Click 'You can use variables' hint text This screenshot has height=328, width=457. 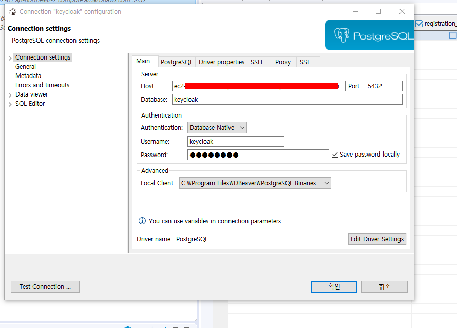click(215, 221)
